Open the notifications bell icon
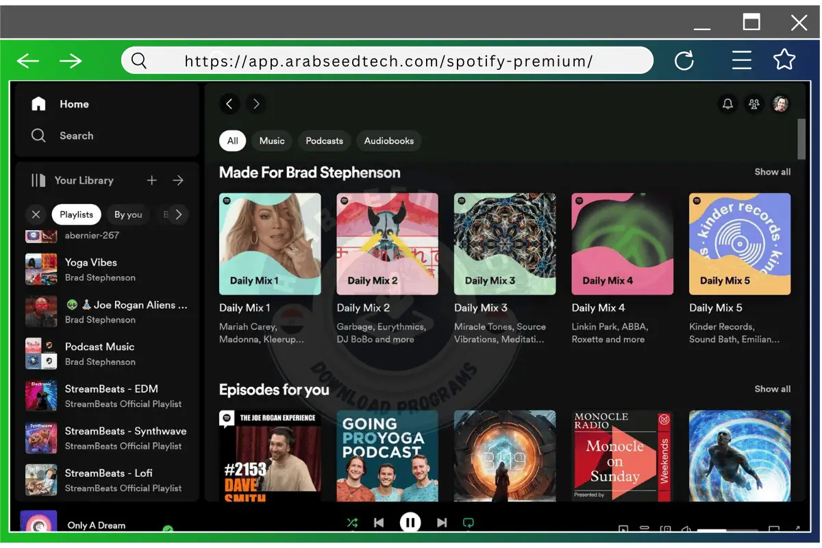Image resolution: width=822 pixels, height=548 pixels. [727, 104]
